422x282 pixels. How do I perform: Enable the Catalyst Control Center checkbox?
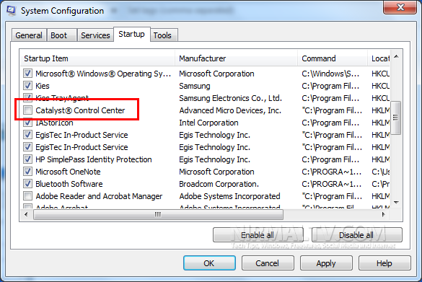pyautogui.click(x=27, y=110)
